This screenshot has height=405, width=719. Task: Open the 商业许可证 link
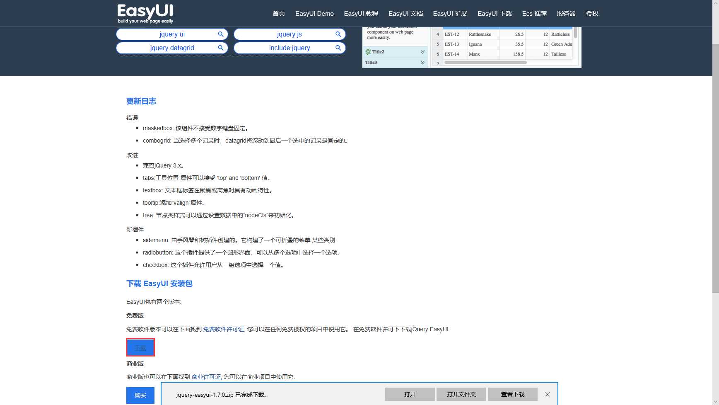[206, 377]
